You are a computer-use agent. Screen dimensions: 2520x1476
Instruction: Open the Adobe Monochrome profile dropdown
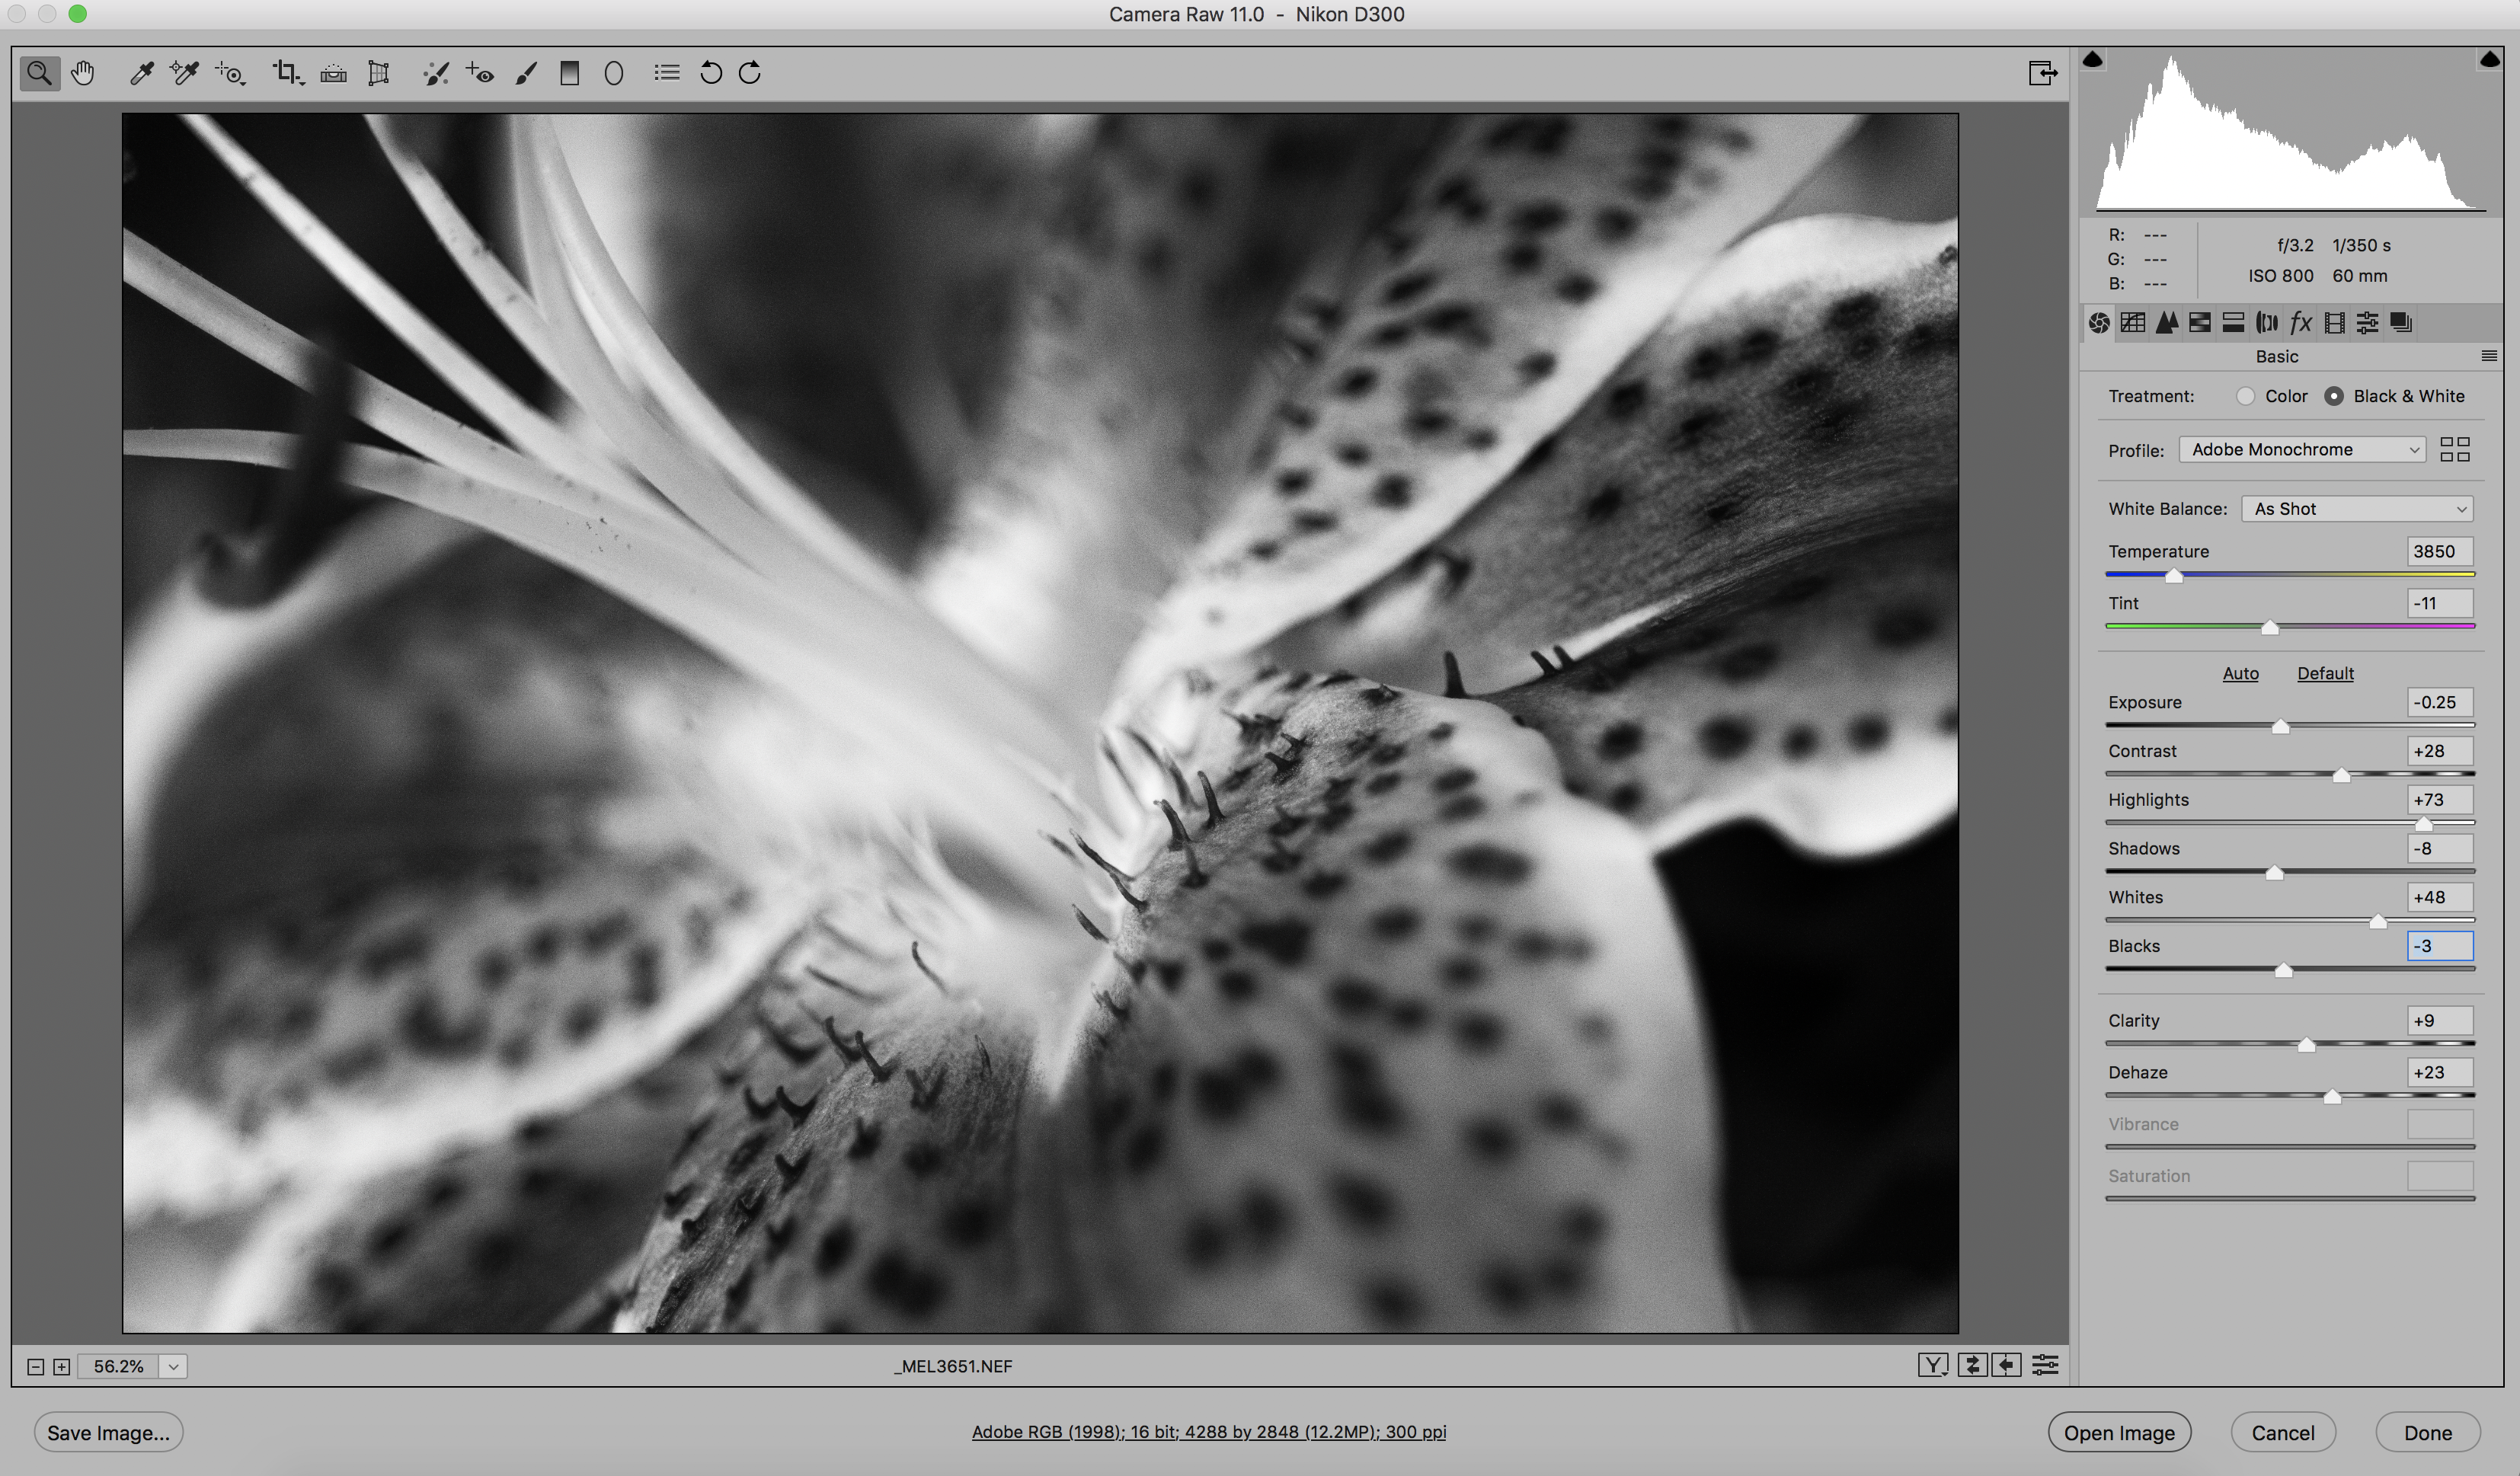tap(2302, 450)
